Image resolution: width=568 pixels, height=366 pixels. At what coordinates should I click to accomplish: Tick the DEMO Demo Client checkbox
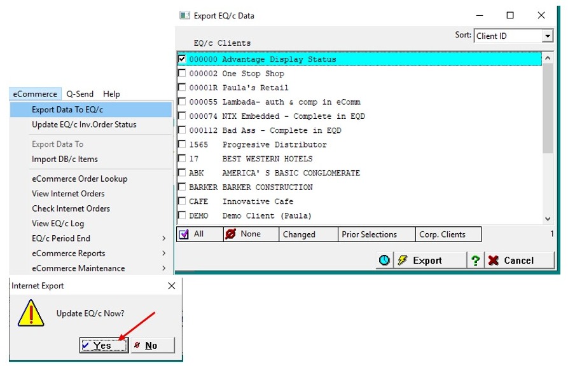click(182, 215)
